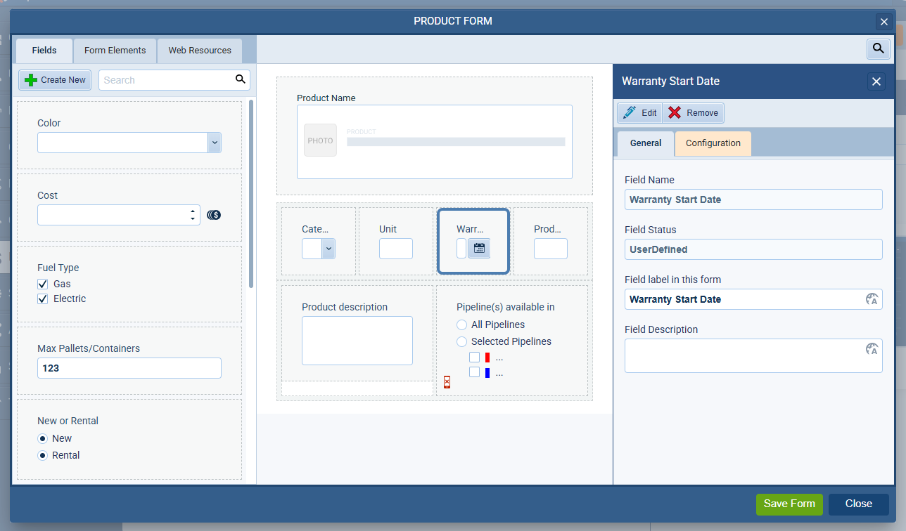906x531 pixels.
Task: Click the small x delete icon below the pipelines panel
Action: [x=447, y=382]
